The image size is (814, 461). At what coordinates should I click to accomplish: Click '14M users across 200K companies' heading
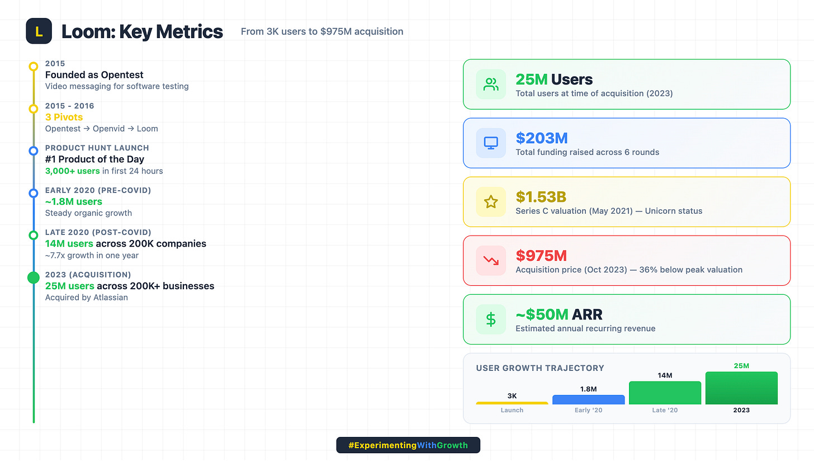tap(126, 243)
